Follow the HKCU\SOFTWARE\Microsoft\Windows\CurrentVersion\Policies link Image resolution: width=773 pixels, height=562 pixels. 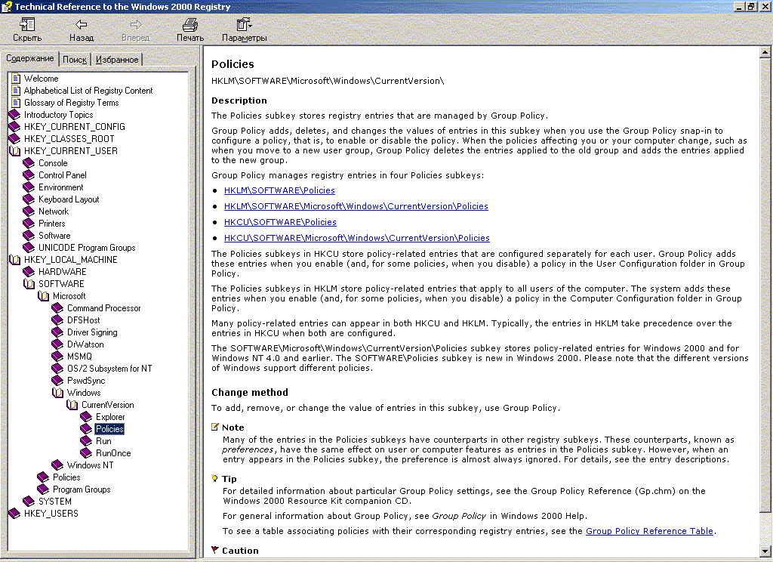pos(357,238)
